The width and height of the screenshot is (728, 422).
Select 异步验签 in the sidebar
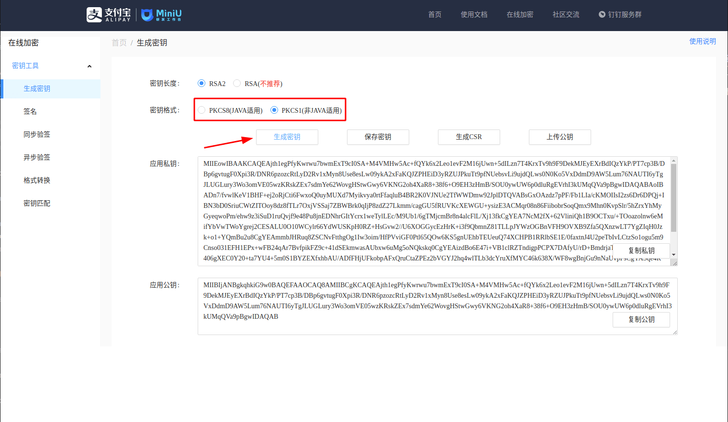37,157
